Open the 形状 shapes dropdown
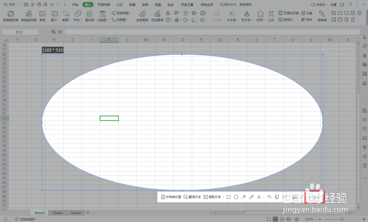This screenshot has height=222, width=368. (x=78, y=16)
